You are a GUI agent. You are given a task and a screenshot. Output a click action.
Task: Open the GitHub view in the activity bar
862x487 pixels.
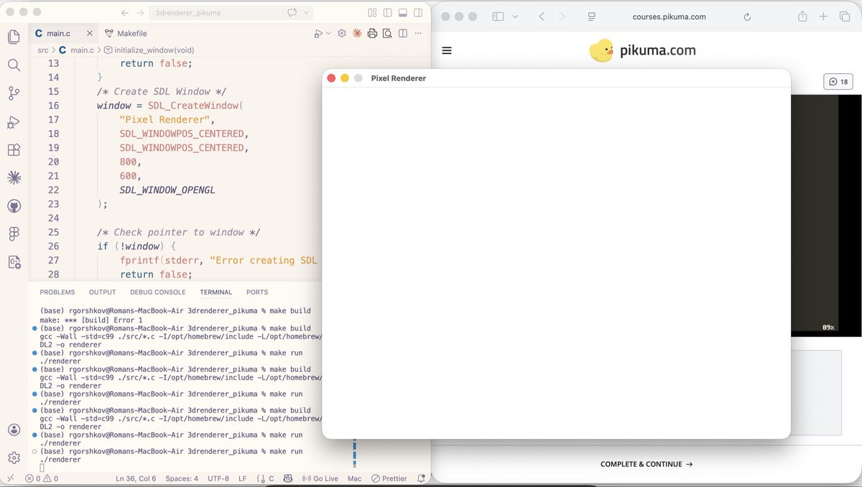click(14, 206)
